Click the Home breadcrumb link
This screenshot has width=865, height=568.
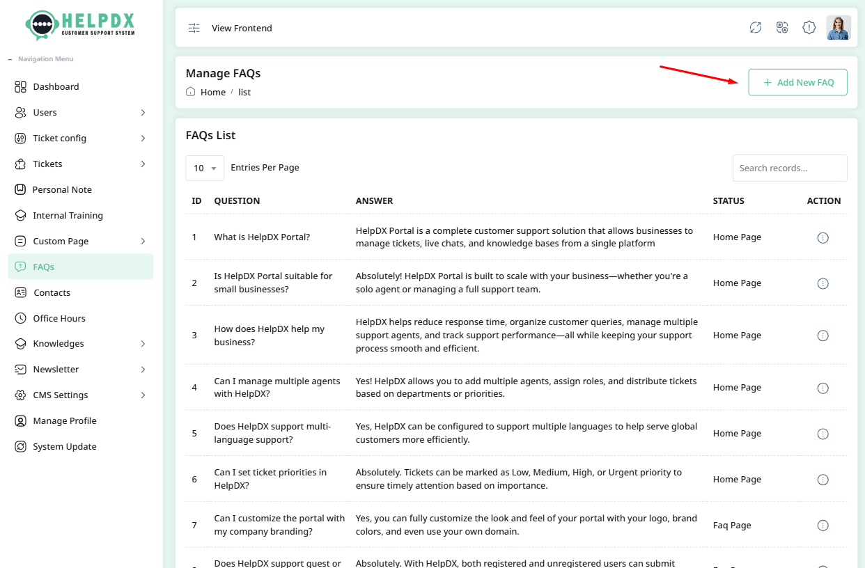point(213,92)
